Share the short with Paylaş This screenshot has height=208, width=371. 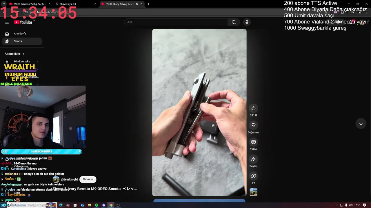coord(253,159)
